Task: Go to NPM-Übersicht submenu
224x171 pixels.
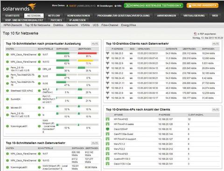Action: tap(13, 25)
